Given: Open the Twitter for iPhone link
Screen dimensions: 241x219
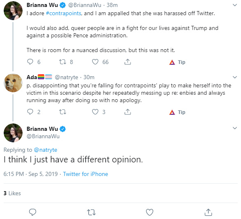Looking at the screenshot, I should coord(85,174).
